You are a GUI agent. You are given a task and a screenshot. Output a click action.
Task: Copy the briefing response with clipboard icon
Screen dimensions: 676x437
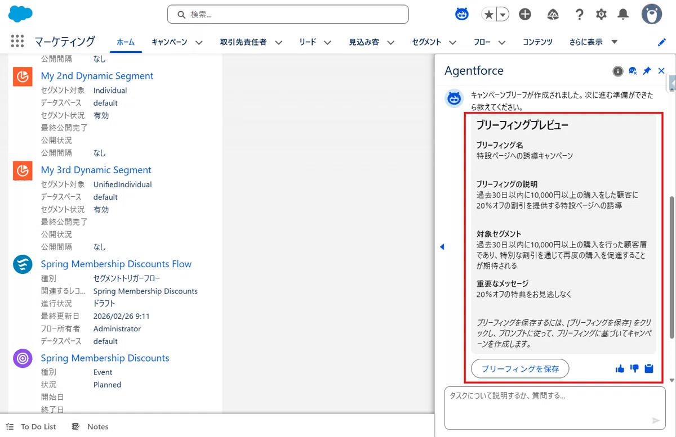pyautogui.click(x=649, y=369)
